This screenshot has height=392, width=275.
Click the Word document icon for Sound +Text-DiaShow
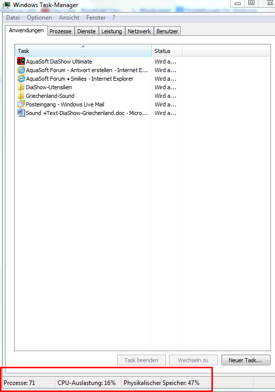[21, 113]
